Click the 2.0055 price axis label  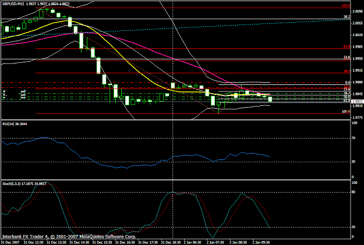(x=358, y=23)
